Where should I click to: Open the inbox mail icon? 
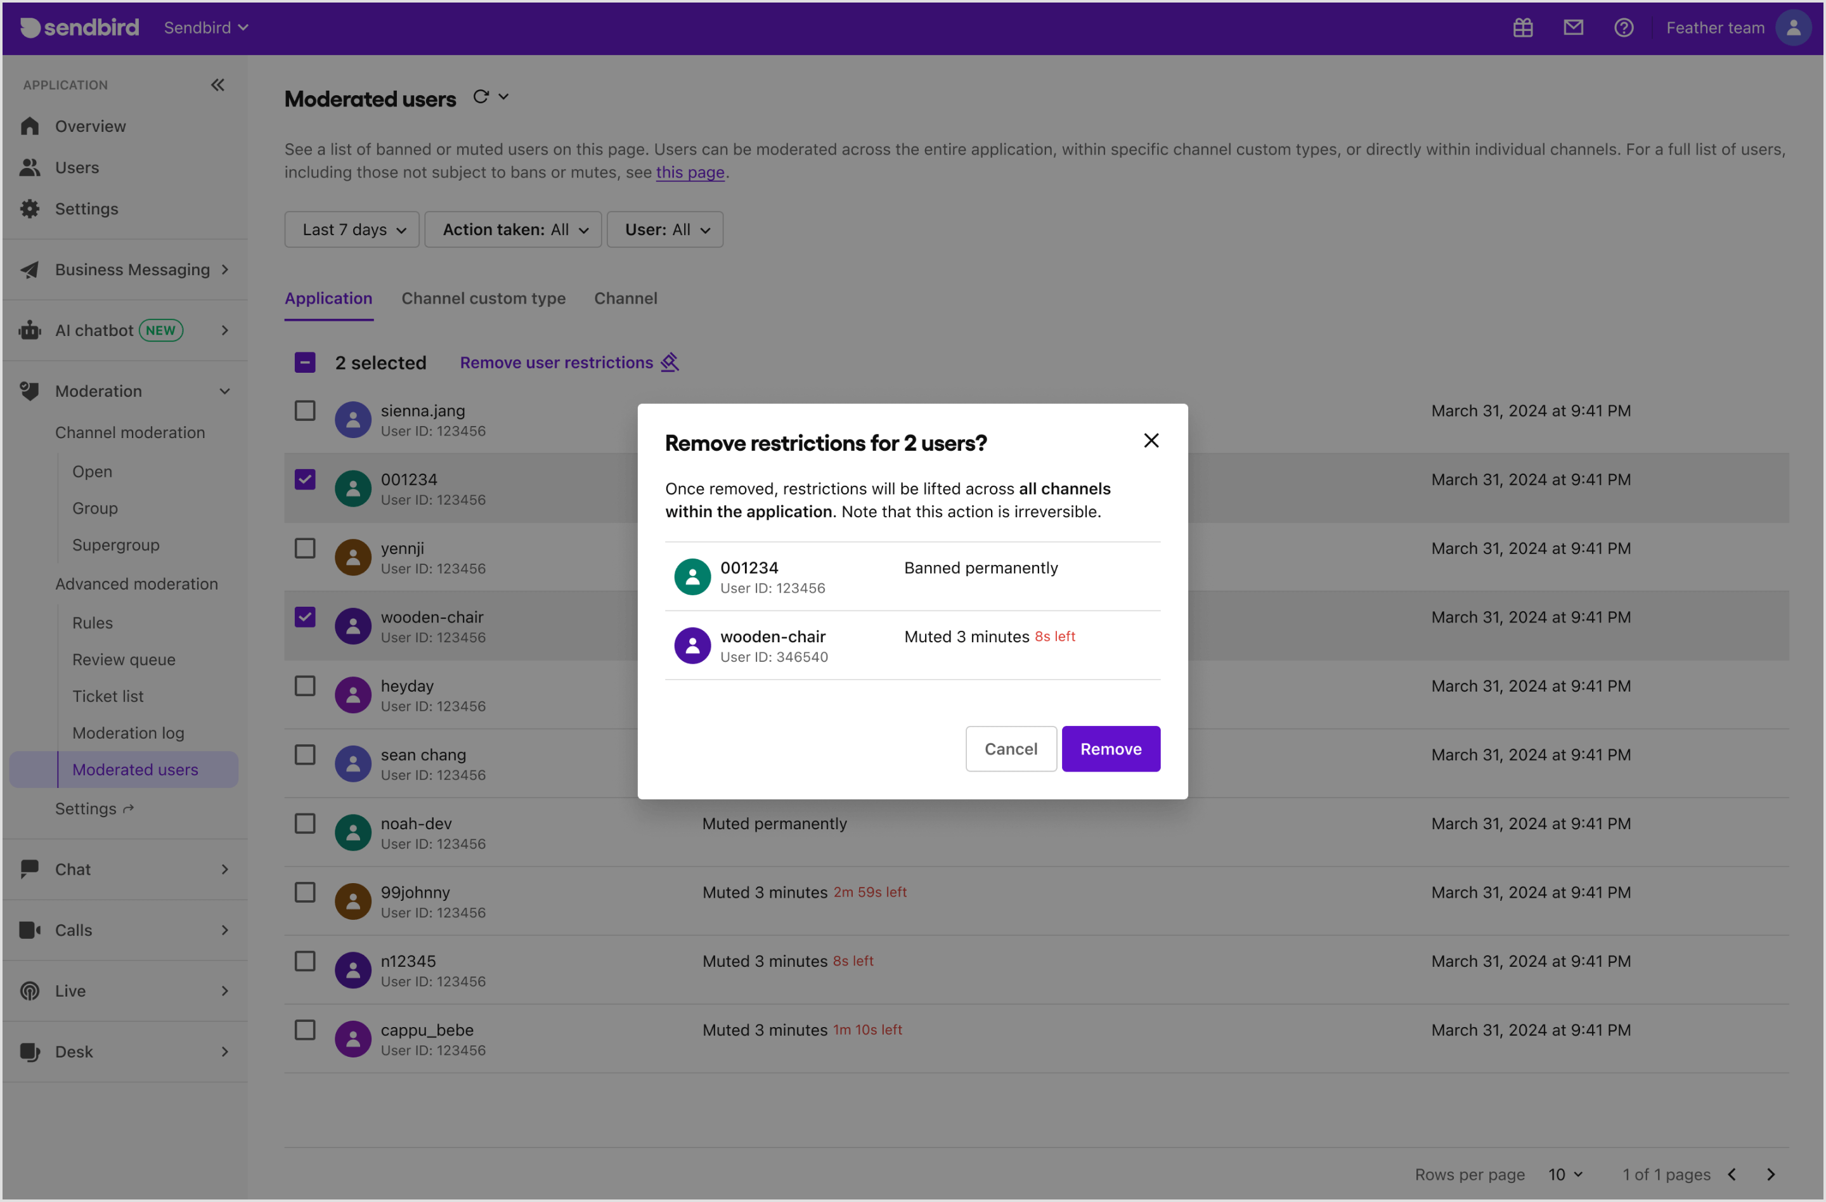tap(1574, 28)
